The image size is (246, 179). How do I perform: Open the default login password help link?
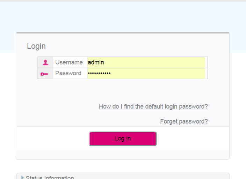click(x=153, y=107)
